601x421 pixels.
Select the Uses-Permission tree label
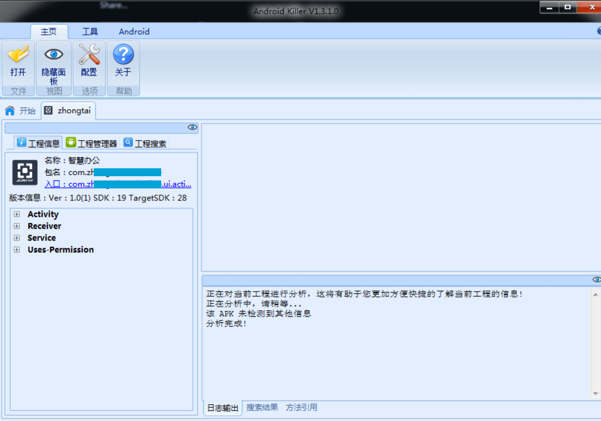[x=61, y=250]
